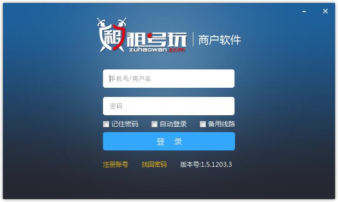Minimize the merchant login window
Image resolution: width=338 pixels, height=202 pixels.
click(x=304, y=12)
